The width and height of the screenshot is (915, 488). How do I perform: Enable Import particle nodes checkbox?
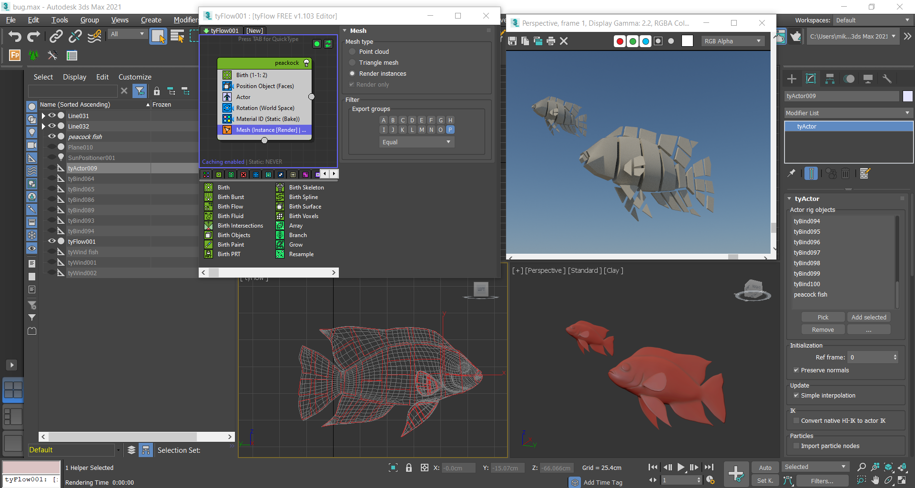point(796,446)
